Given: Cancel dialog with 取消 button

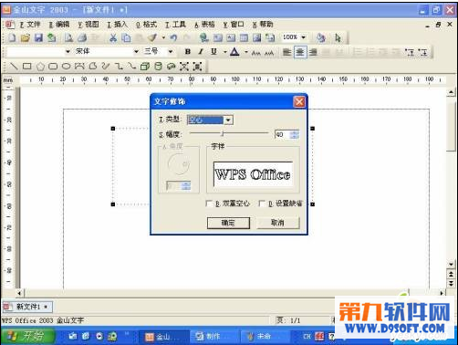Looking at the screenshot, I should (278, 223).
